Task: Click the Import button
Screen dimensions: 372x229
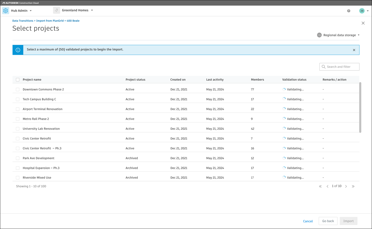Action: click(x=348, y=221)
